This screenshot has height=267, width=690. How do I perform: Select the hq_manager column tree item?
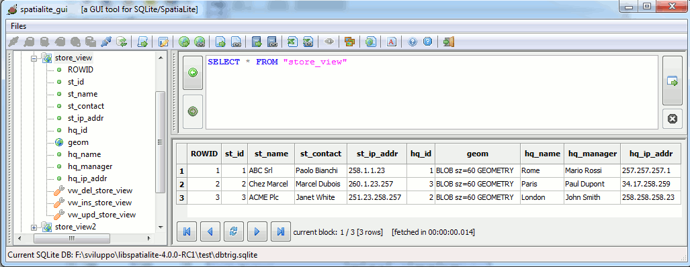(90, 166)
